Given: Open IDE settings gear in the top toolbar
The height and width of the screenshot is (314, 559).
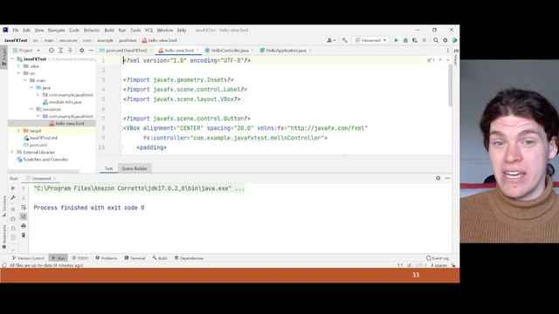Looking at the screenshot, I should coord(445,40).
